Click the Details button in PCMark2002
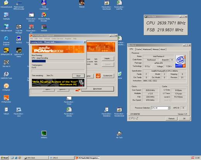 pos(108,58)
